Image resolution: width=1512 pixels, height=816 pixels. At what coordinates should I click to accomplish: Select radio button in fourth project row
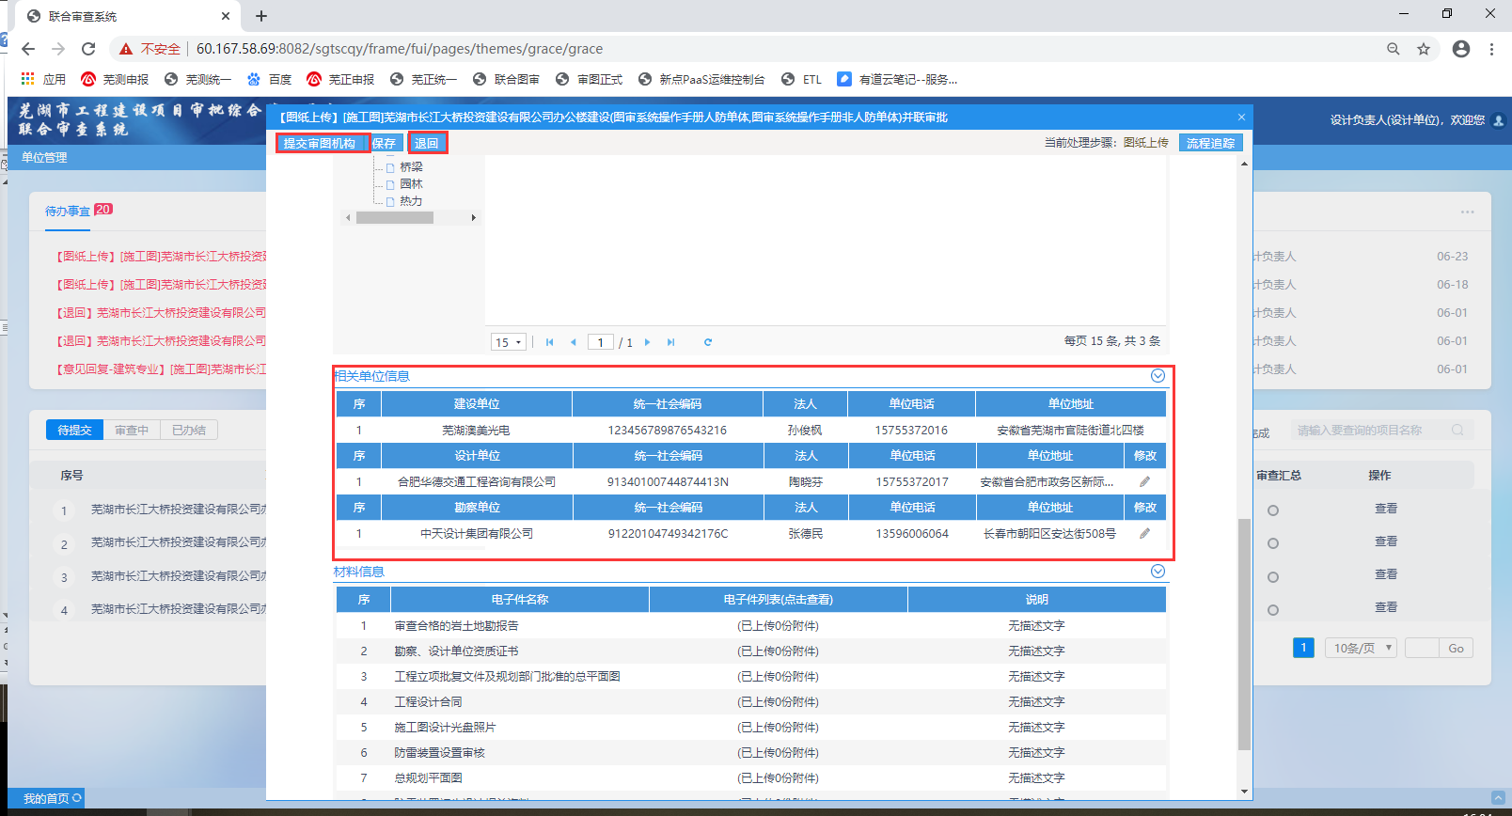[x=1273, y=610]
